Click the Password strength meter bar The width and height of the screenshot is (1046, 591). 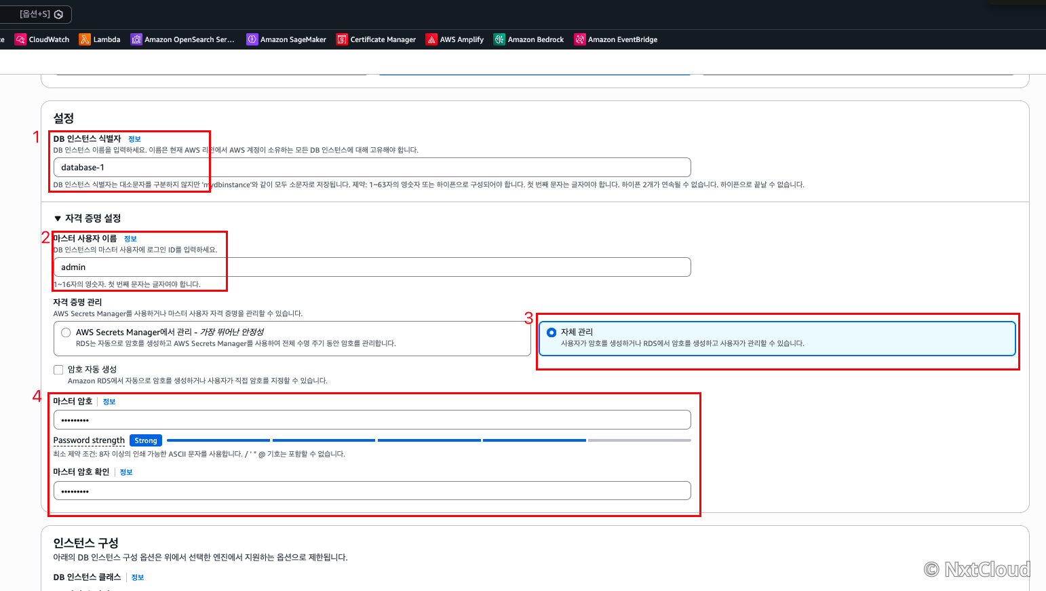click(429, 440)
